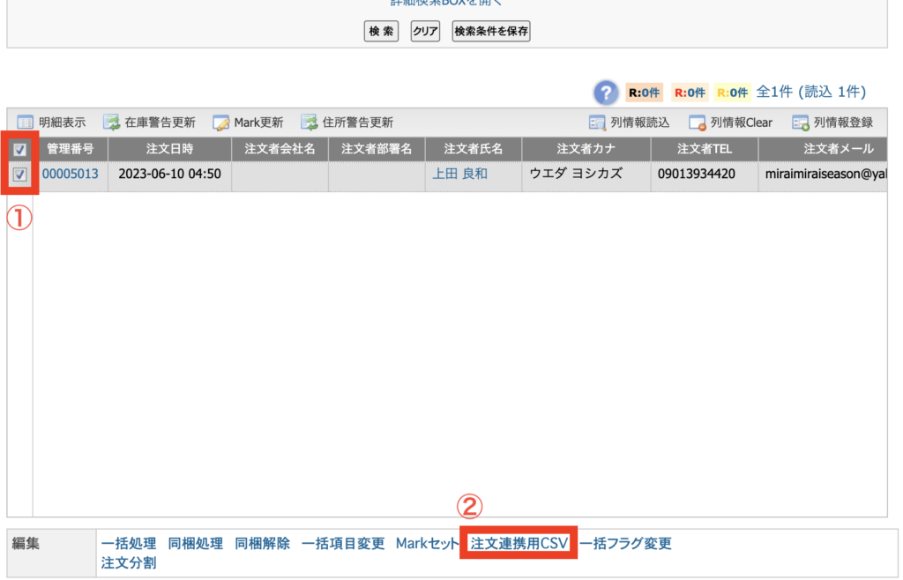
Task: Click the 列情報読込 icon
Action: 597,123
